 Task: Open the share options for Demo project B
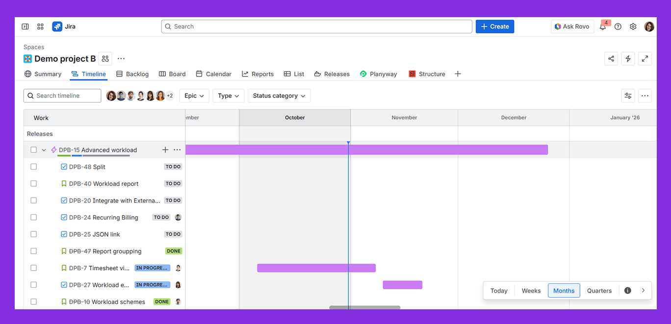click(611, 58)
